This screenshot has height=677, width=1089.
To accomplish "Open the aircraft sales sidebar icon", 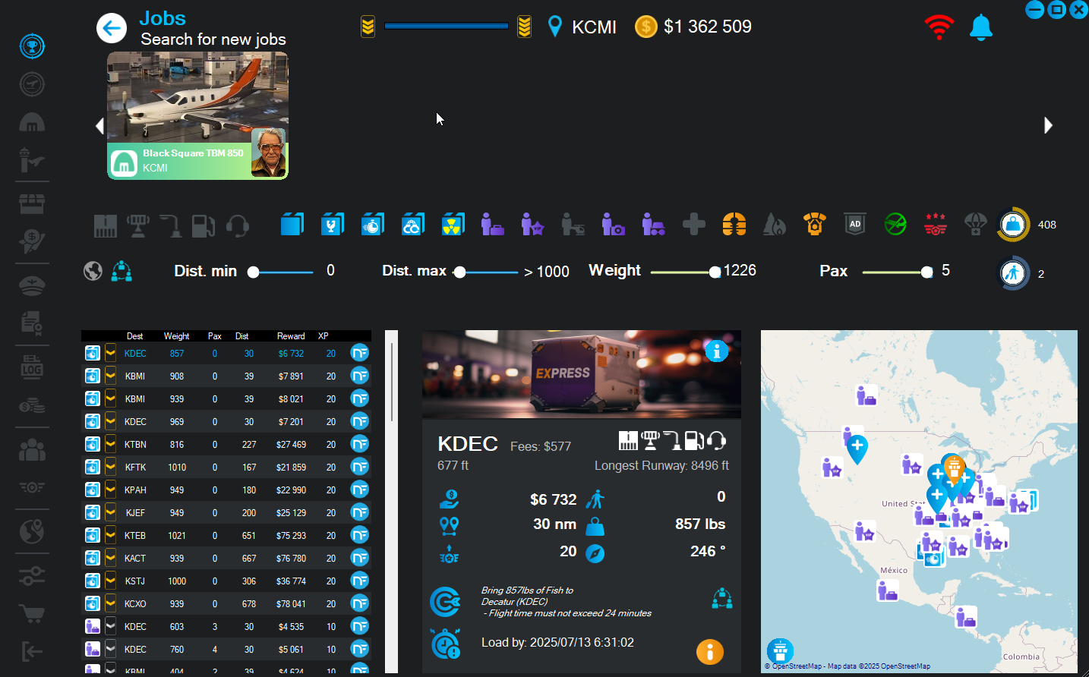I will click(x=32, y=241).
